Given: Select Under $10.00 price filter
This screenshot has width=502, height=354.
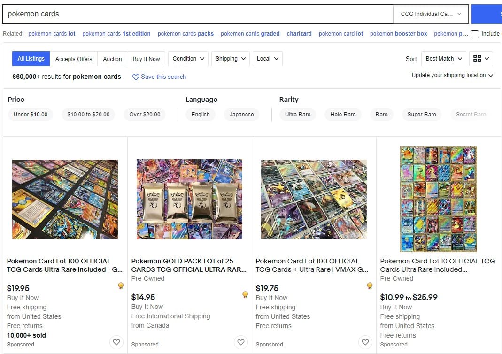Looking at the screenshot, I should click(x=31, y=115).
